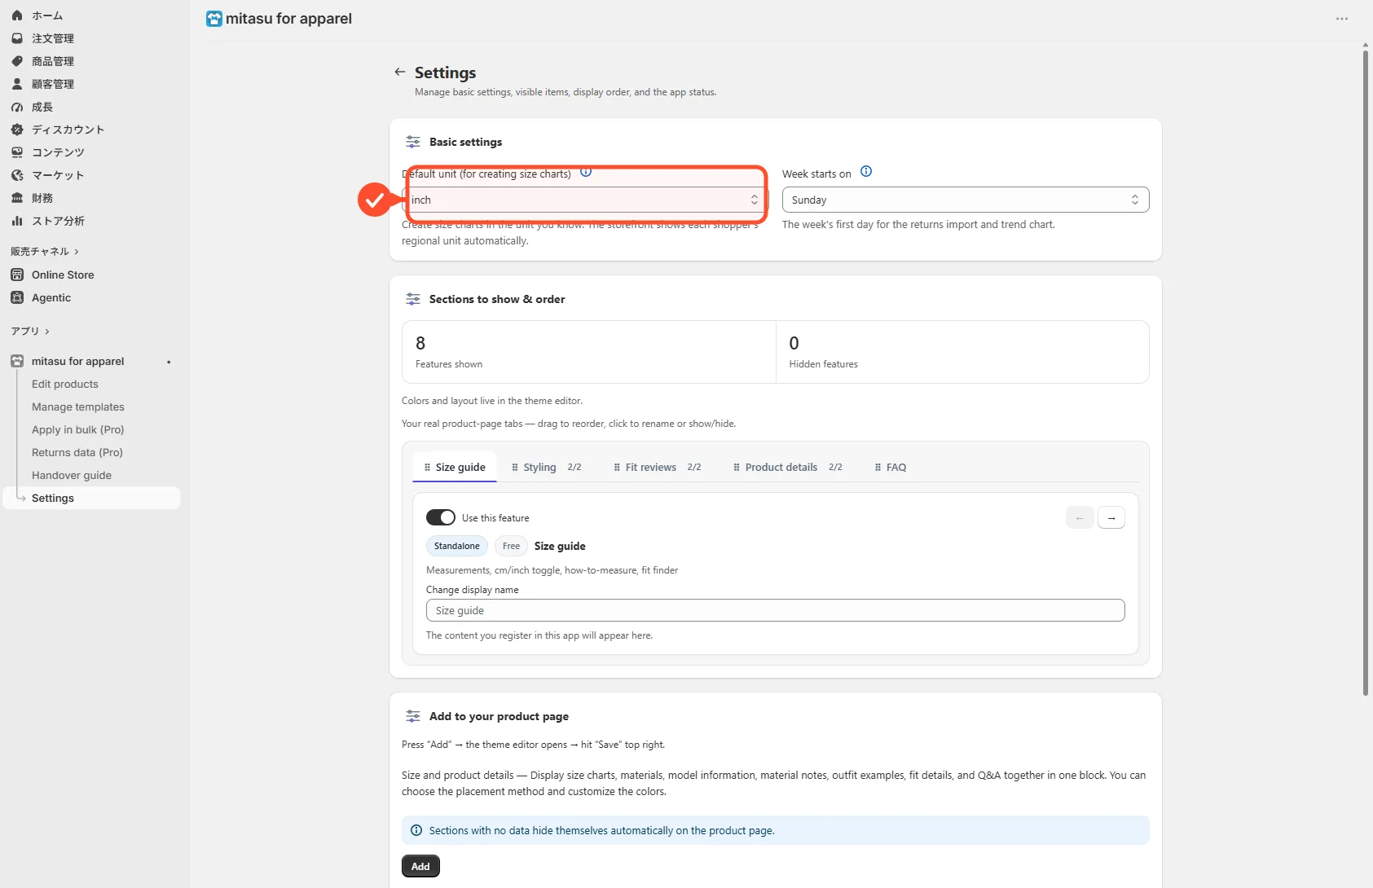Click the Online Store icon
Viewport: 1373px width, 888px height.
pyautogui.click(x=17, y=275)
